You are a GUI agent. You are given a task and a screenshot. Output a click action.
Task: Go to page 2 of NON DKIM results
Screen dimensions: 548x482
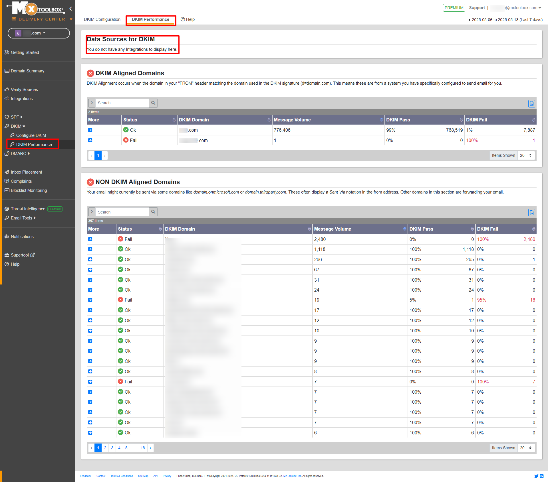(x=105, y=448)
